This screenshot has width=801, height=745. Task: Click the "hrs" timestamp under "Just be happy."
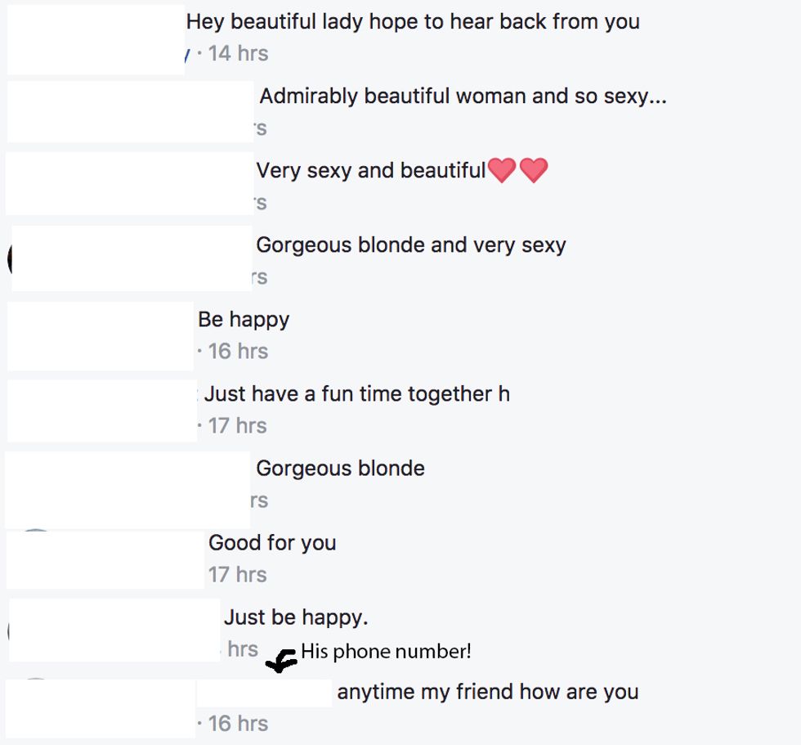pyautogui.click(x=243, y=649)
